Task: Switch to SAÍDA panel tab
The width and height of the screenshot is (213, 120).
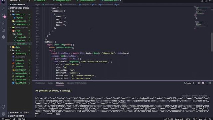Action: tap(50, 83)
